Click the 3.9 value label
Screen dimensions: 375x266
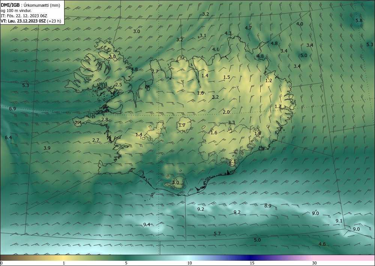pos(47,148)
